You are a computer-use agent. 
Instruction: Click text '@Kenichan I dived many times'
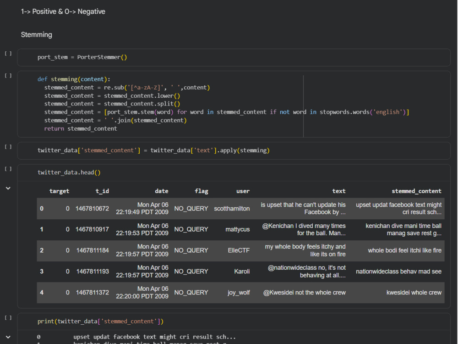304,226
